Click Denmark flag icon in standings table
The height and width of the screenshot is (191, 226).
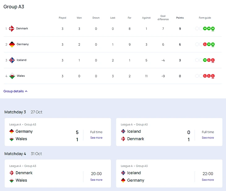point(11,28)
